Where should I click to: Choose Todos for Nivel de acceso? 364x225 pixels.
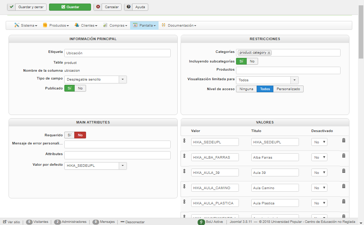[265, 89]
